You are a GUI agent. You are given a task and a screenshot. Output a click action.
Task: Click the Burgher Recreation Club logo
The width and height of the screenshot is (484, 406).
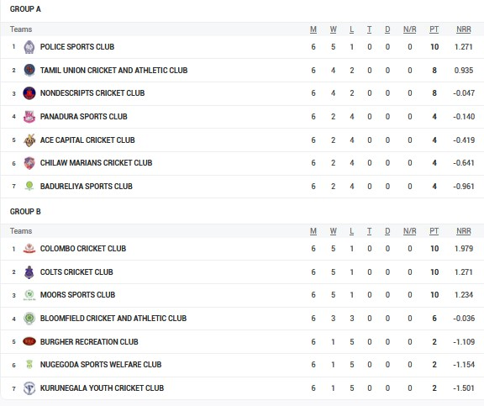pos(29,341)
